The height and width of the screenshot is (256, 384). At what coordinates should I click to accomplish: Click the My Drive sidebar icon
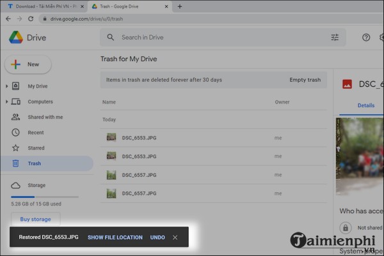coord(15,86)
